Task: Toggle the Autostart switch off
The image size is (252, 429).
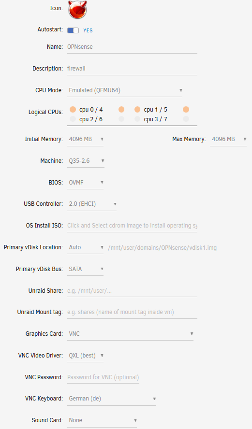Action: click(73, 30)
